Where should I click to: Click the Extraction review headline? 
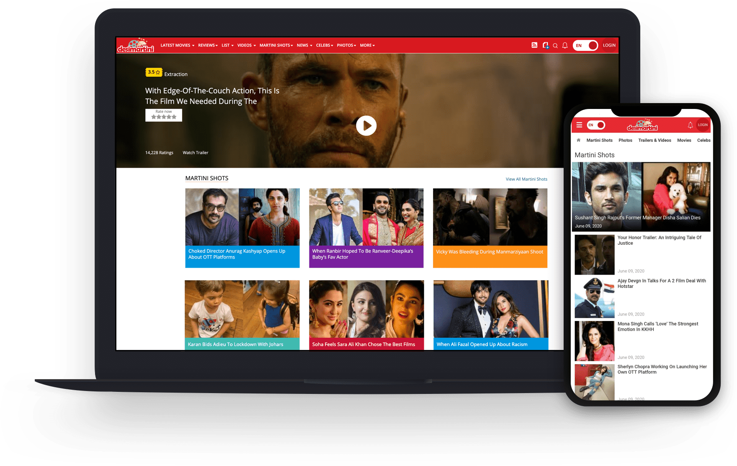pyautogui.click(x=212, y=96)
